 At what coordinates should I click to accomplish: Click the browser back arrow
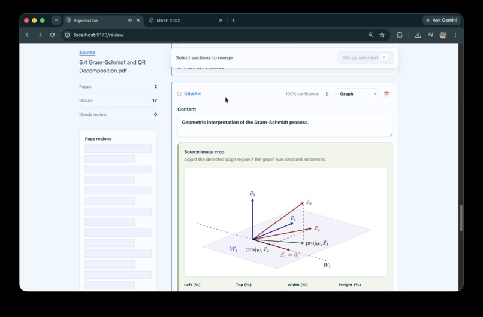pyautogui.click(x=28, y=35)
